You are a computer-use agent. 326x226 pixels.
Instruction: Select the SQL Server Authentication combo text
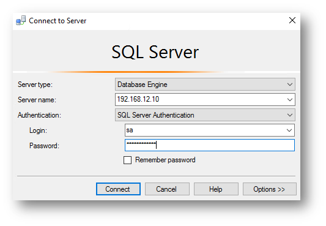coord(156,115)
